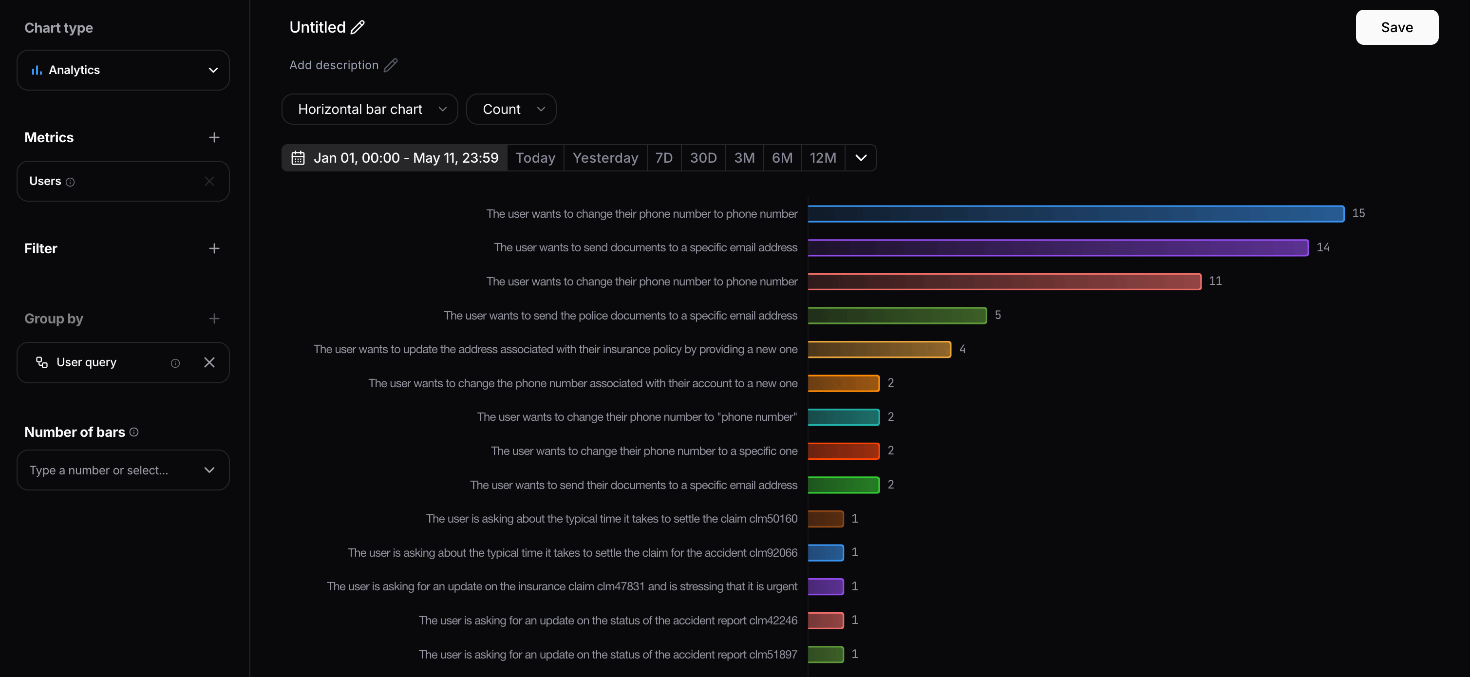Add a Group by with the plus icon
The height and width of the screenshot is (677, 1470).
click(x=214, y=319)
